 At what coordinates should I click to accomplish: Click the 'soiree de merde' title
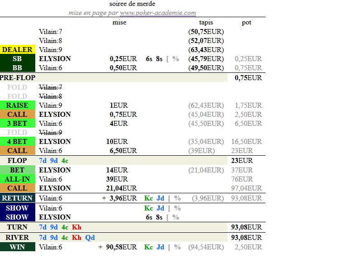(132, 4)
